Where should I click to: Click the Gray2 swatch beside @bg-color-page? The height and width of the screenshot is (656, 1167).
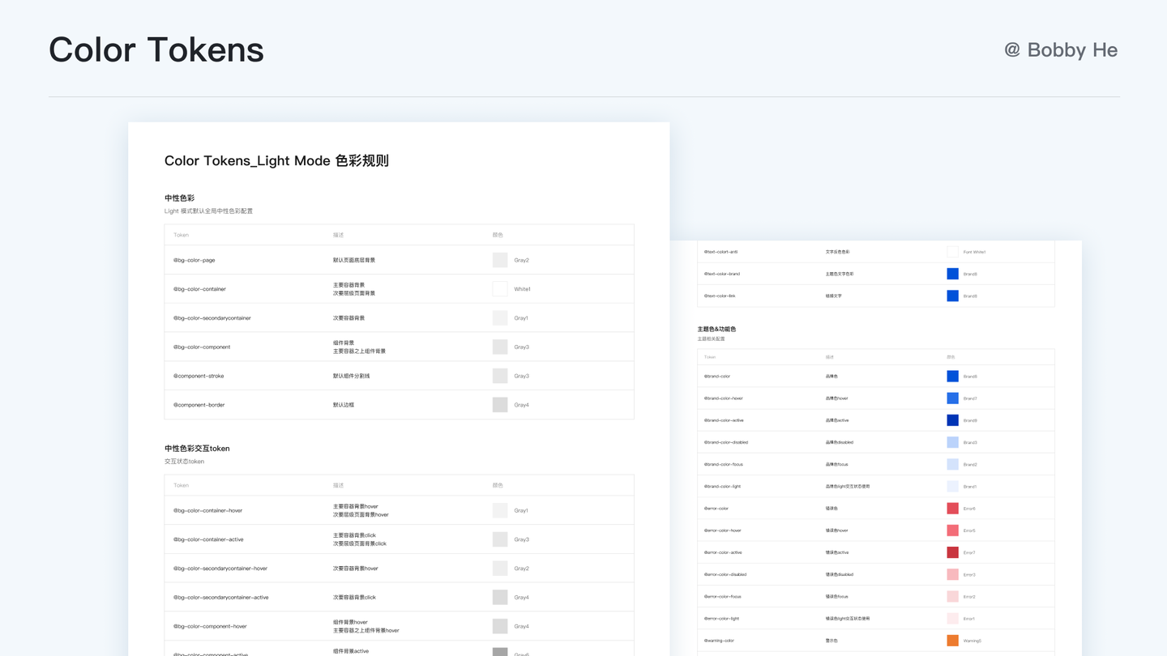tap(500, 259)
